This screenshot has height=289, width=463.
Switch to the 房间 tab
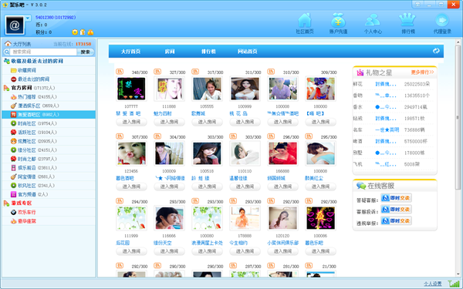pyautogui.click(x=170, y=52)
